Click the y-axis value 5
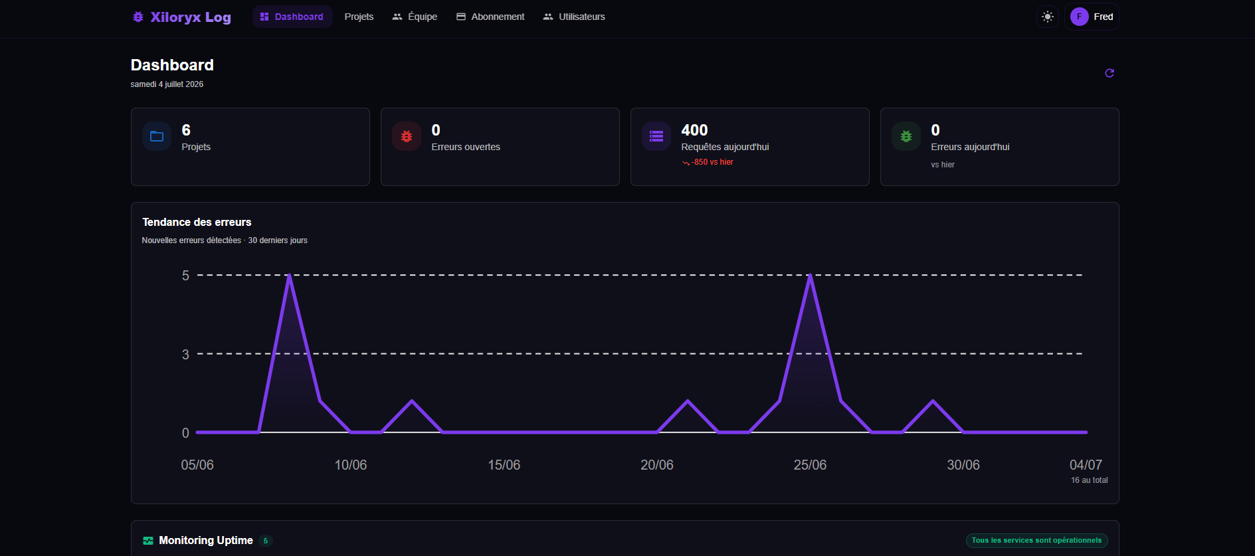The width and height of the screenshot is (1255, 556). point(185,276)
